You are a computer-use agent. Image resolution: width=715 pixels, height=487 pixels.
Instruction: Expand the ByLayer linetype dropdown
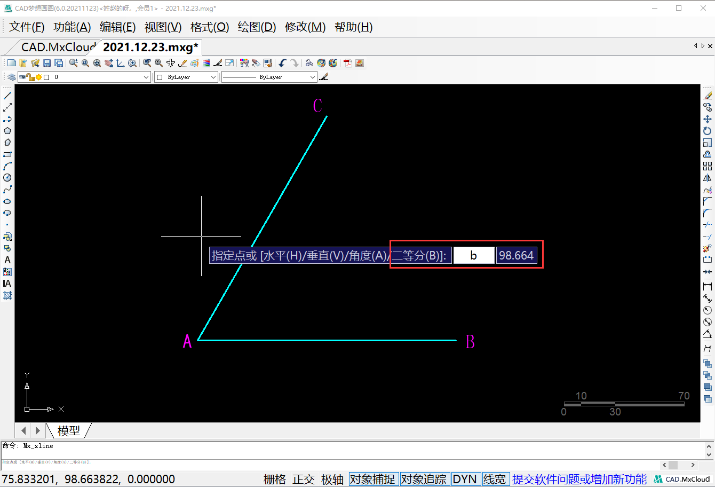[313, 77]
